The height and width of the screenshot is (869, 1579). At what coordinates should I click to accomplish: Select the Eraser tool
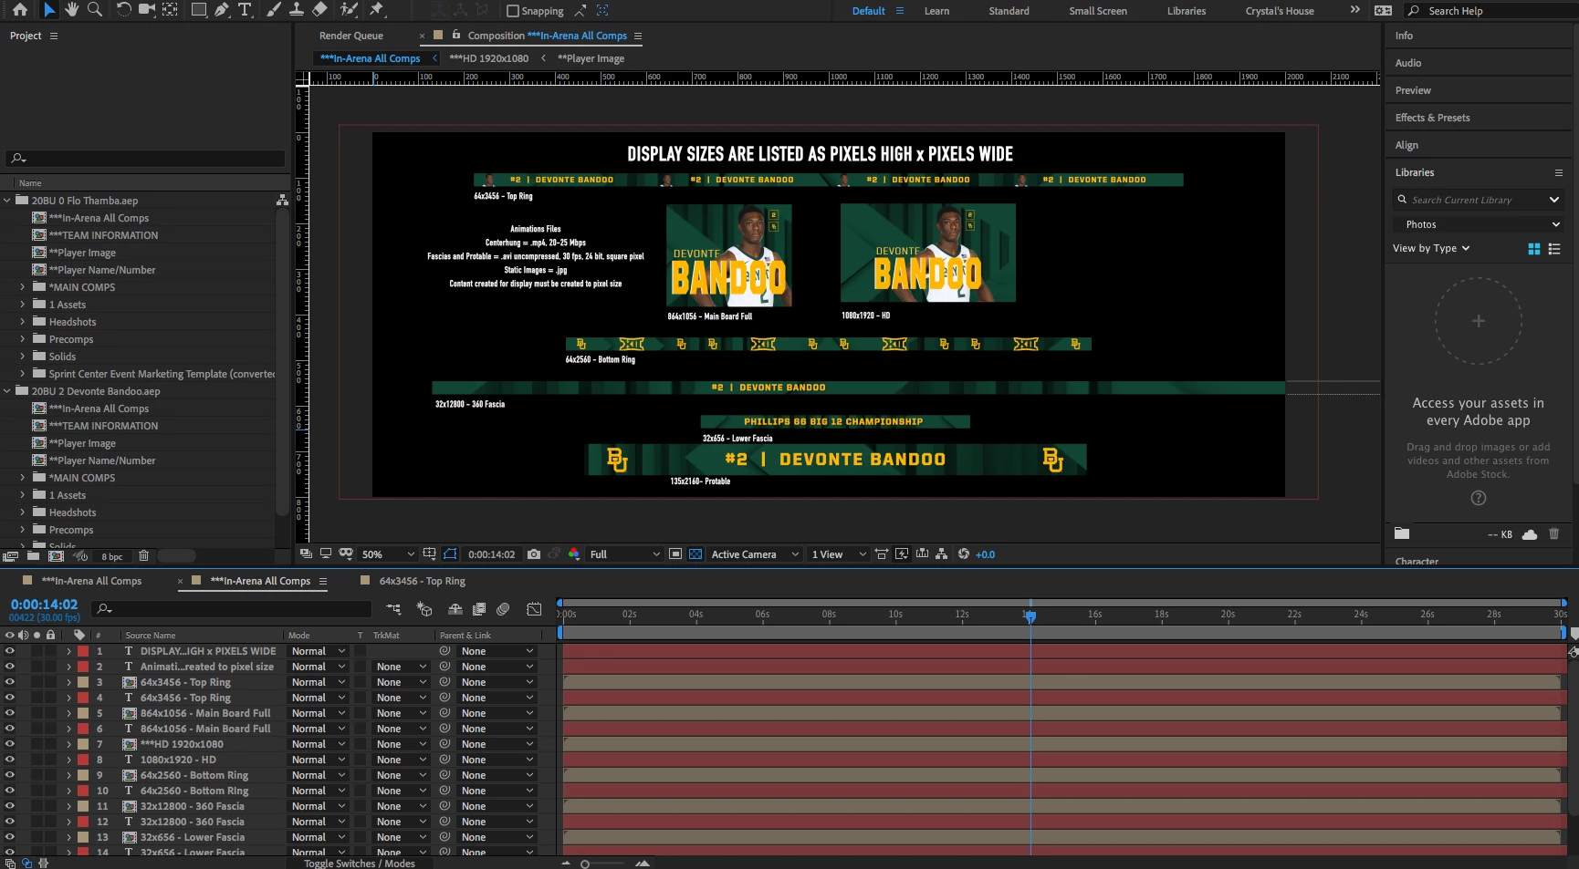click(x=319, y=9)
